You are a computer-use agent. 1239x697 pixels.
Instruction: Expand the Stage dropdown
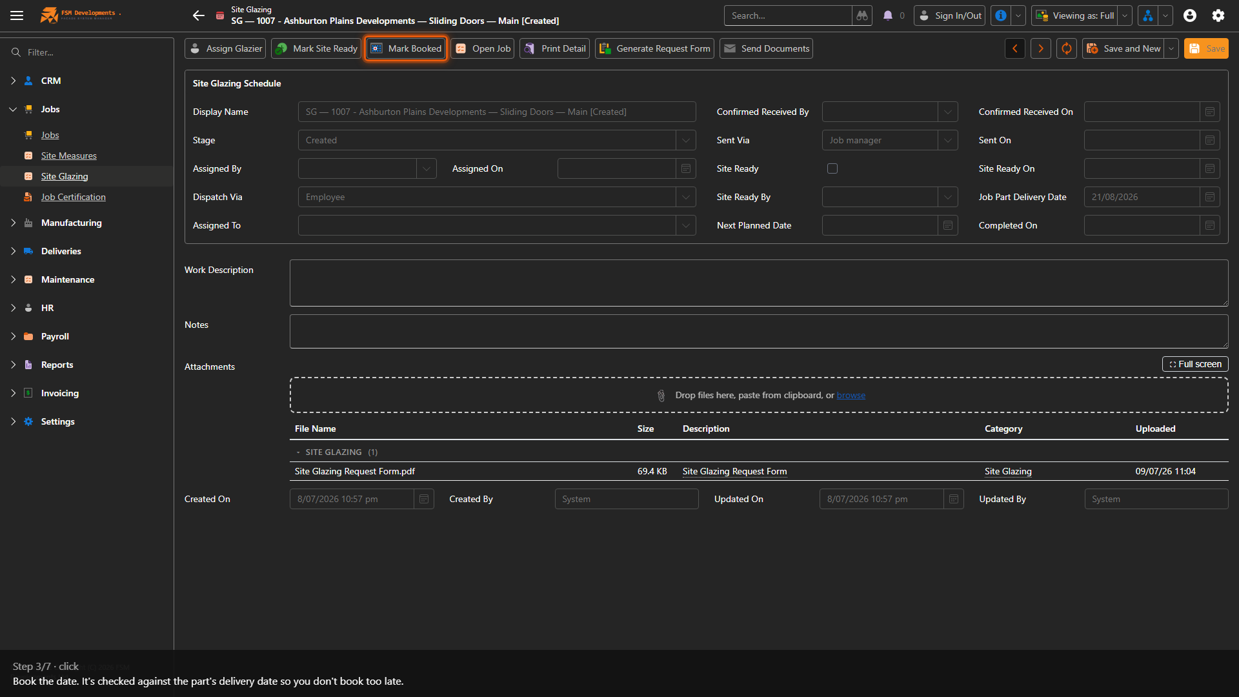686,140
